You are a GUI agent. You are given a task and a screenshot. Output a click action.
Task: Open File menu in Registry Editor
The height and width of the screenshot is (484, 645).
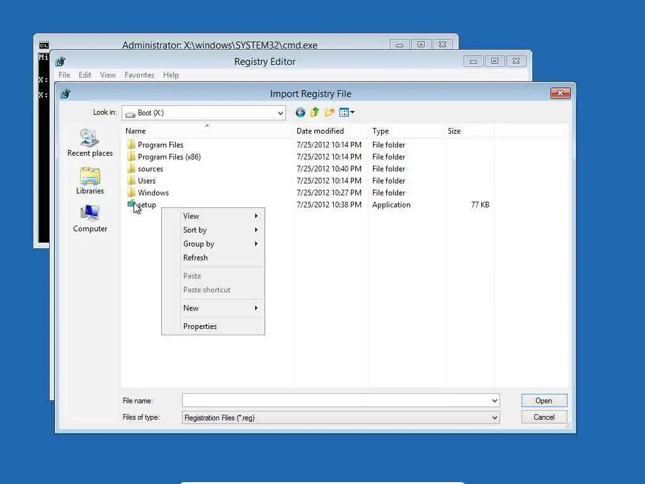[64, 75]
